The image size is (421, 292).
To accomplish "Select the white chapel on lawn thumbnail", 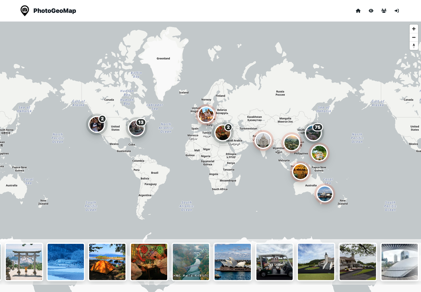I will coord(316,262).
